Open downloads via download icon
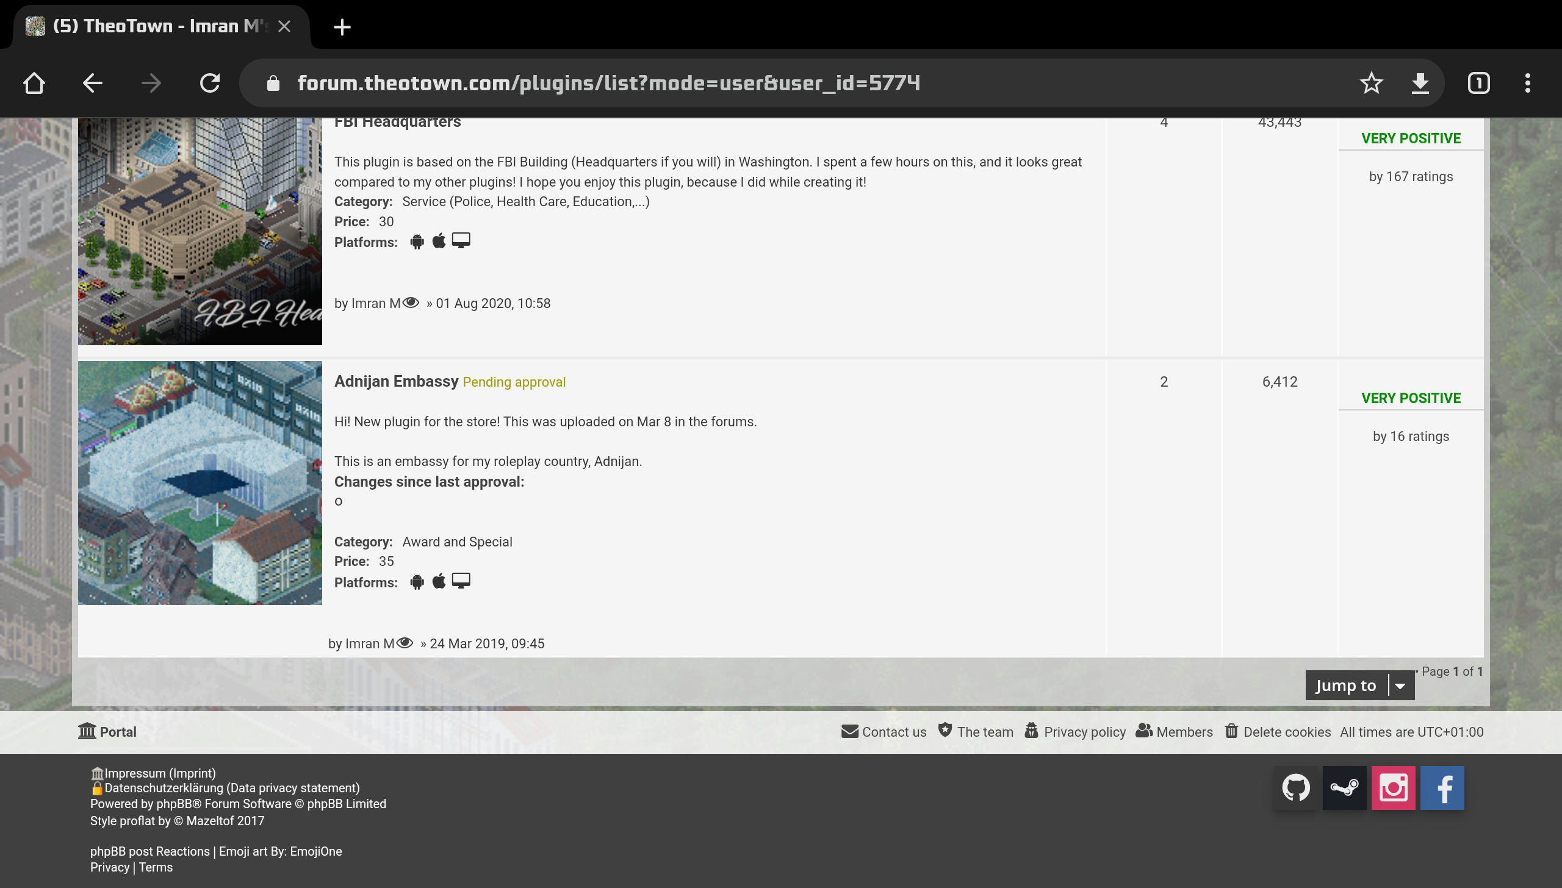 tap(1420, 83)
